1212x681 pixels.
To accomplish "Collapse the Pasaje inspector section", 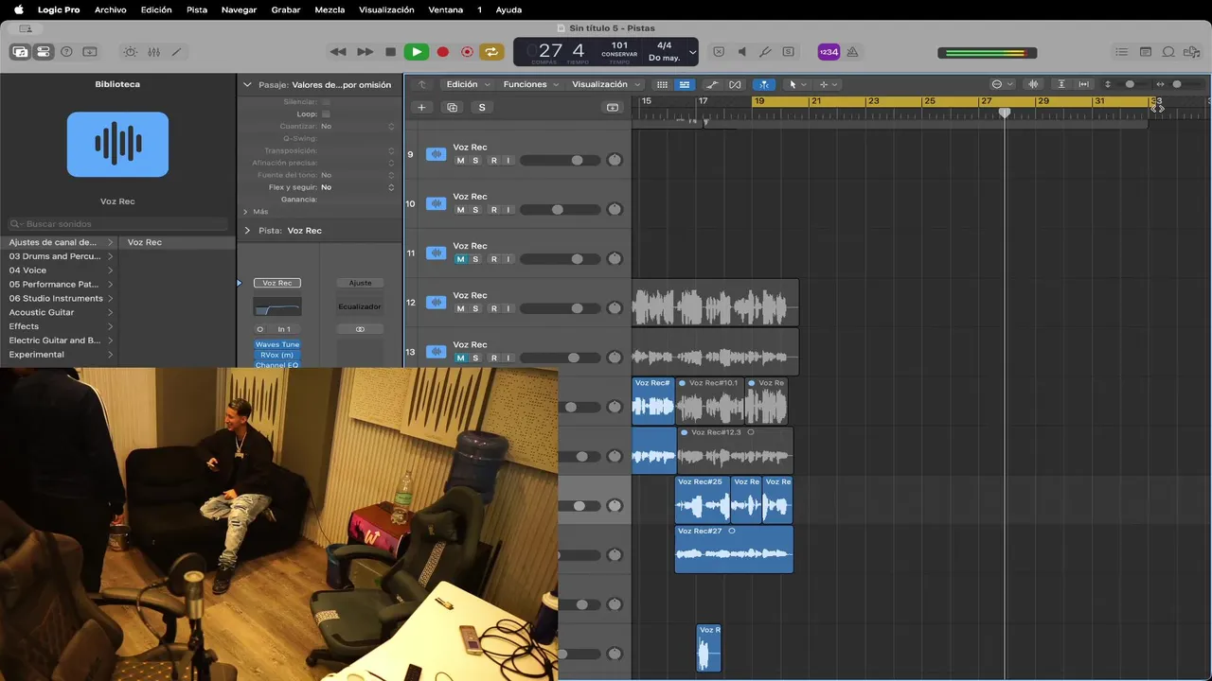I will (248, 85).
